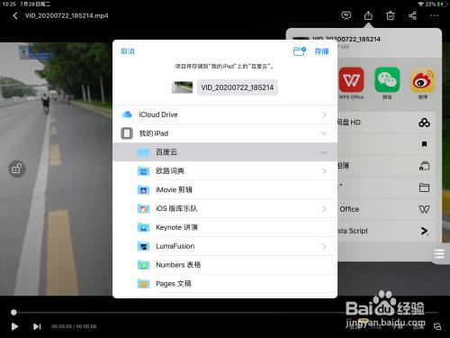This screenshot has width=450, height=338.
Task: Play the video
Action: click(x=14, y=326)
